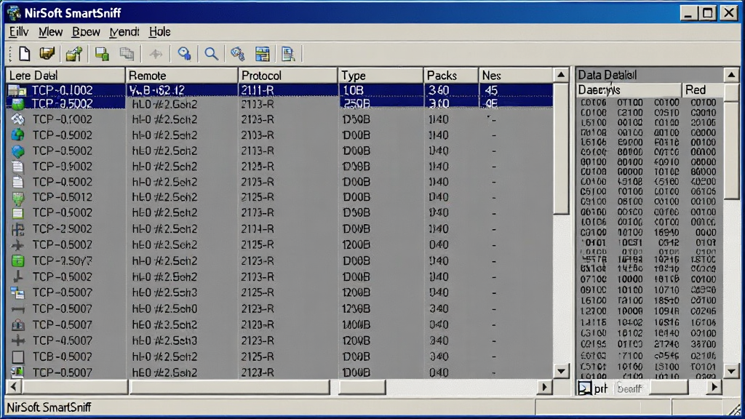Image resolution: width=745 pixels, height=419 pixels.
Task: Click the connection list scroll up arrow
Action: [561, 75]
